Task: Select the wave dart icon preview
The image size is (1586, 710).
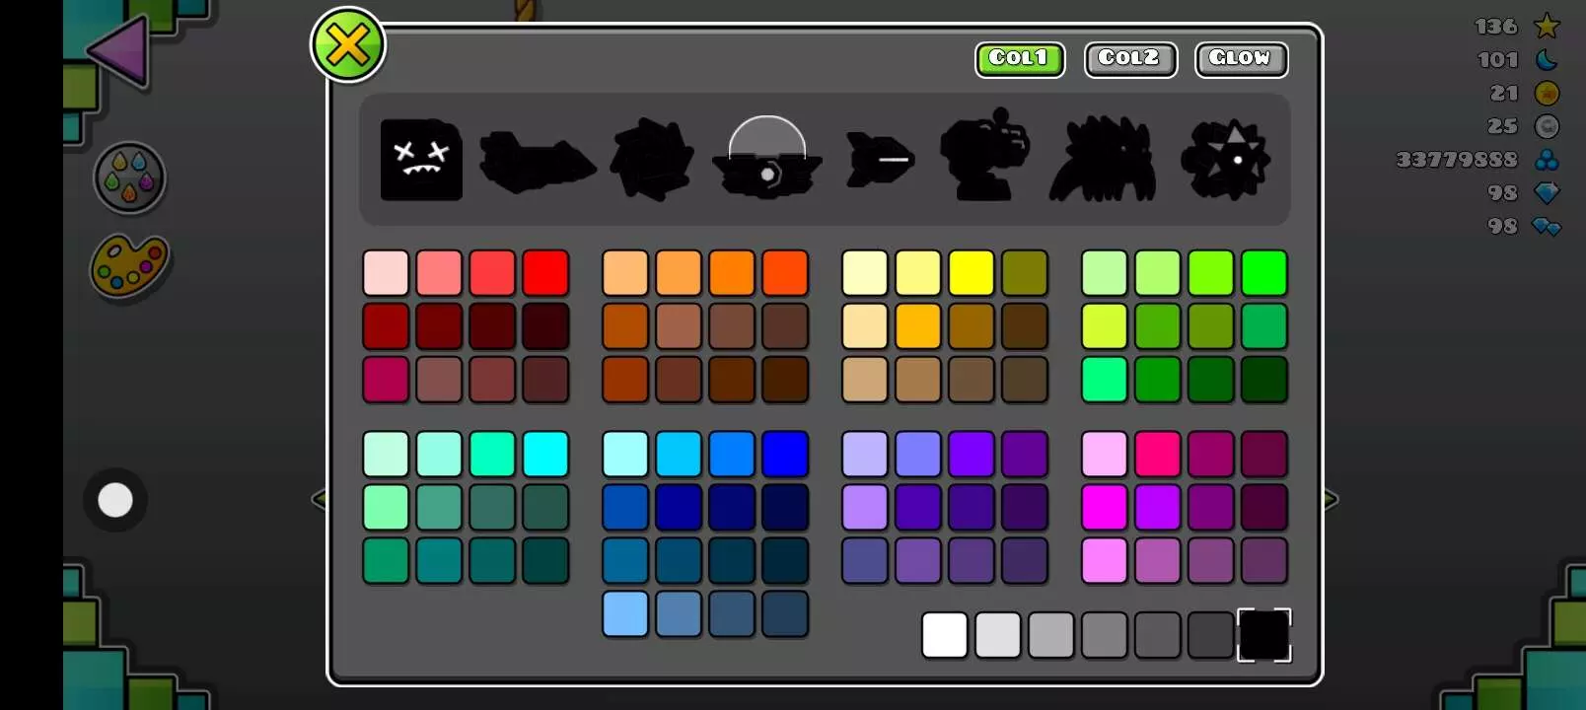Action: coord(881,160)
